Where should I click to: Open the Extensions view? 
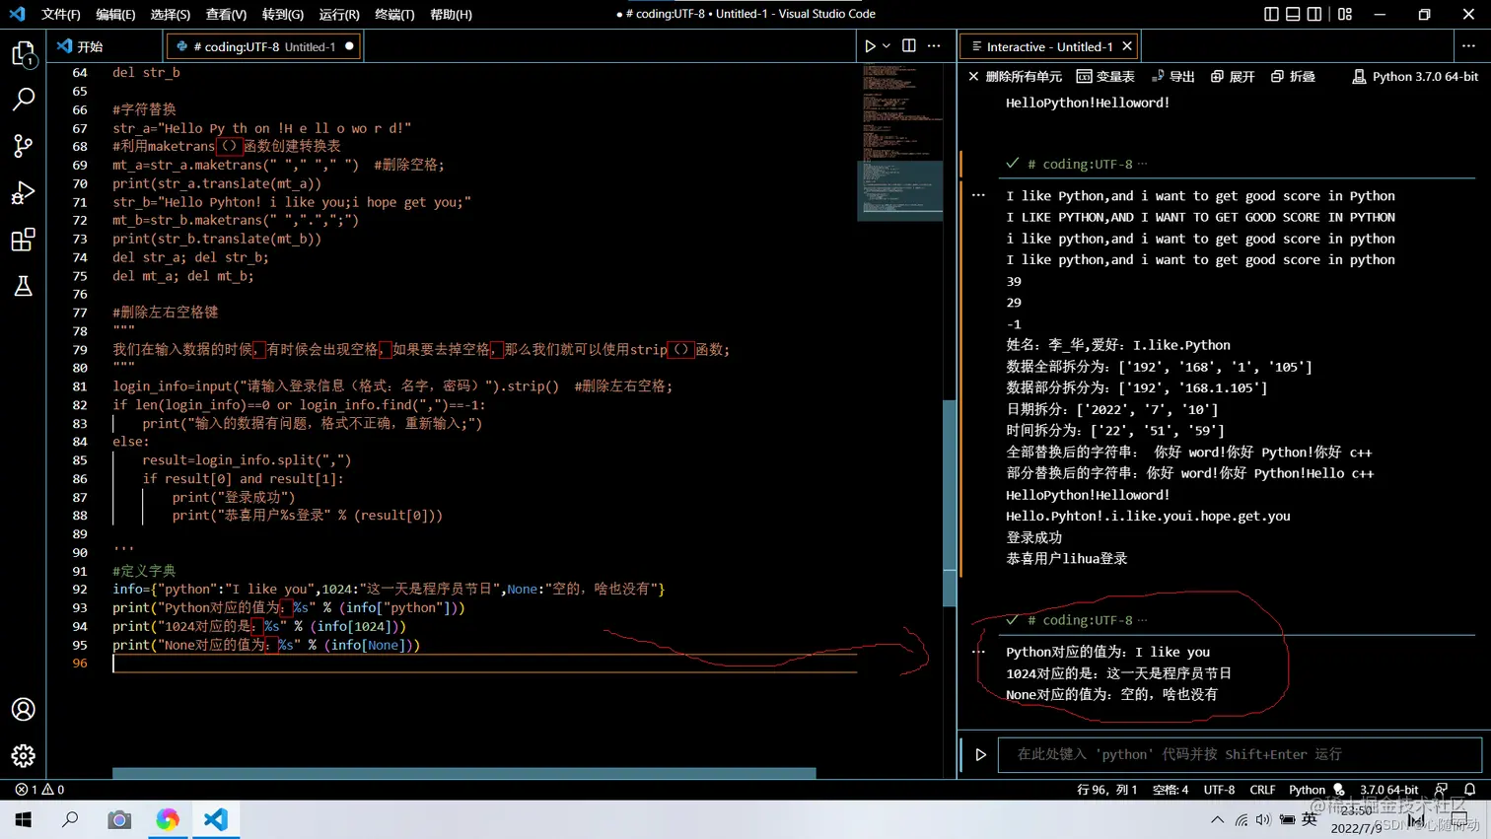point(23,240)
